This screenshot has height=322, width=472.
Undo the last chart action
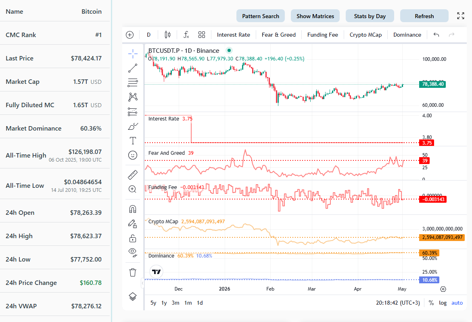point(436,35)
